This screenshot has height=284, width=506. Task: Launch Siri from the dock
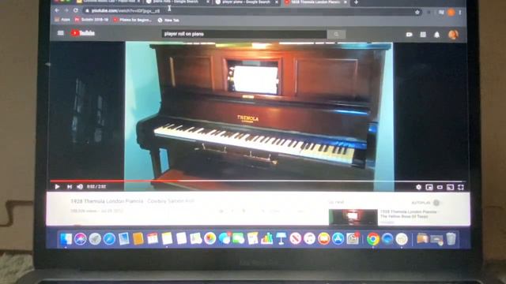pos(81,239)
